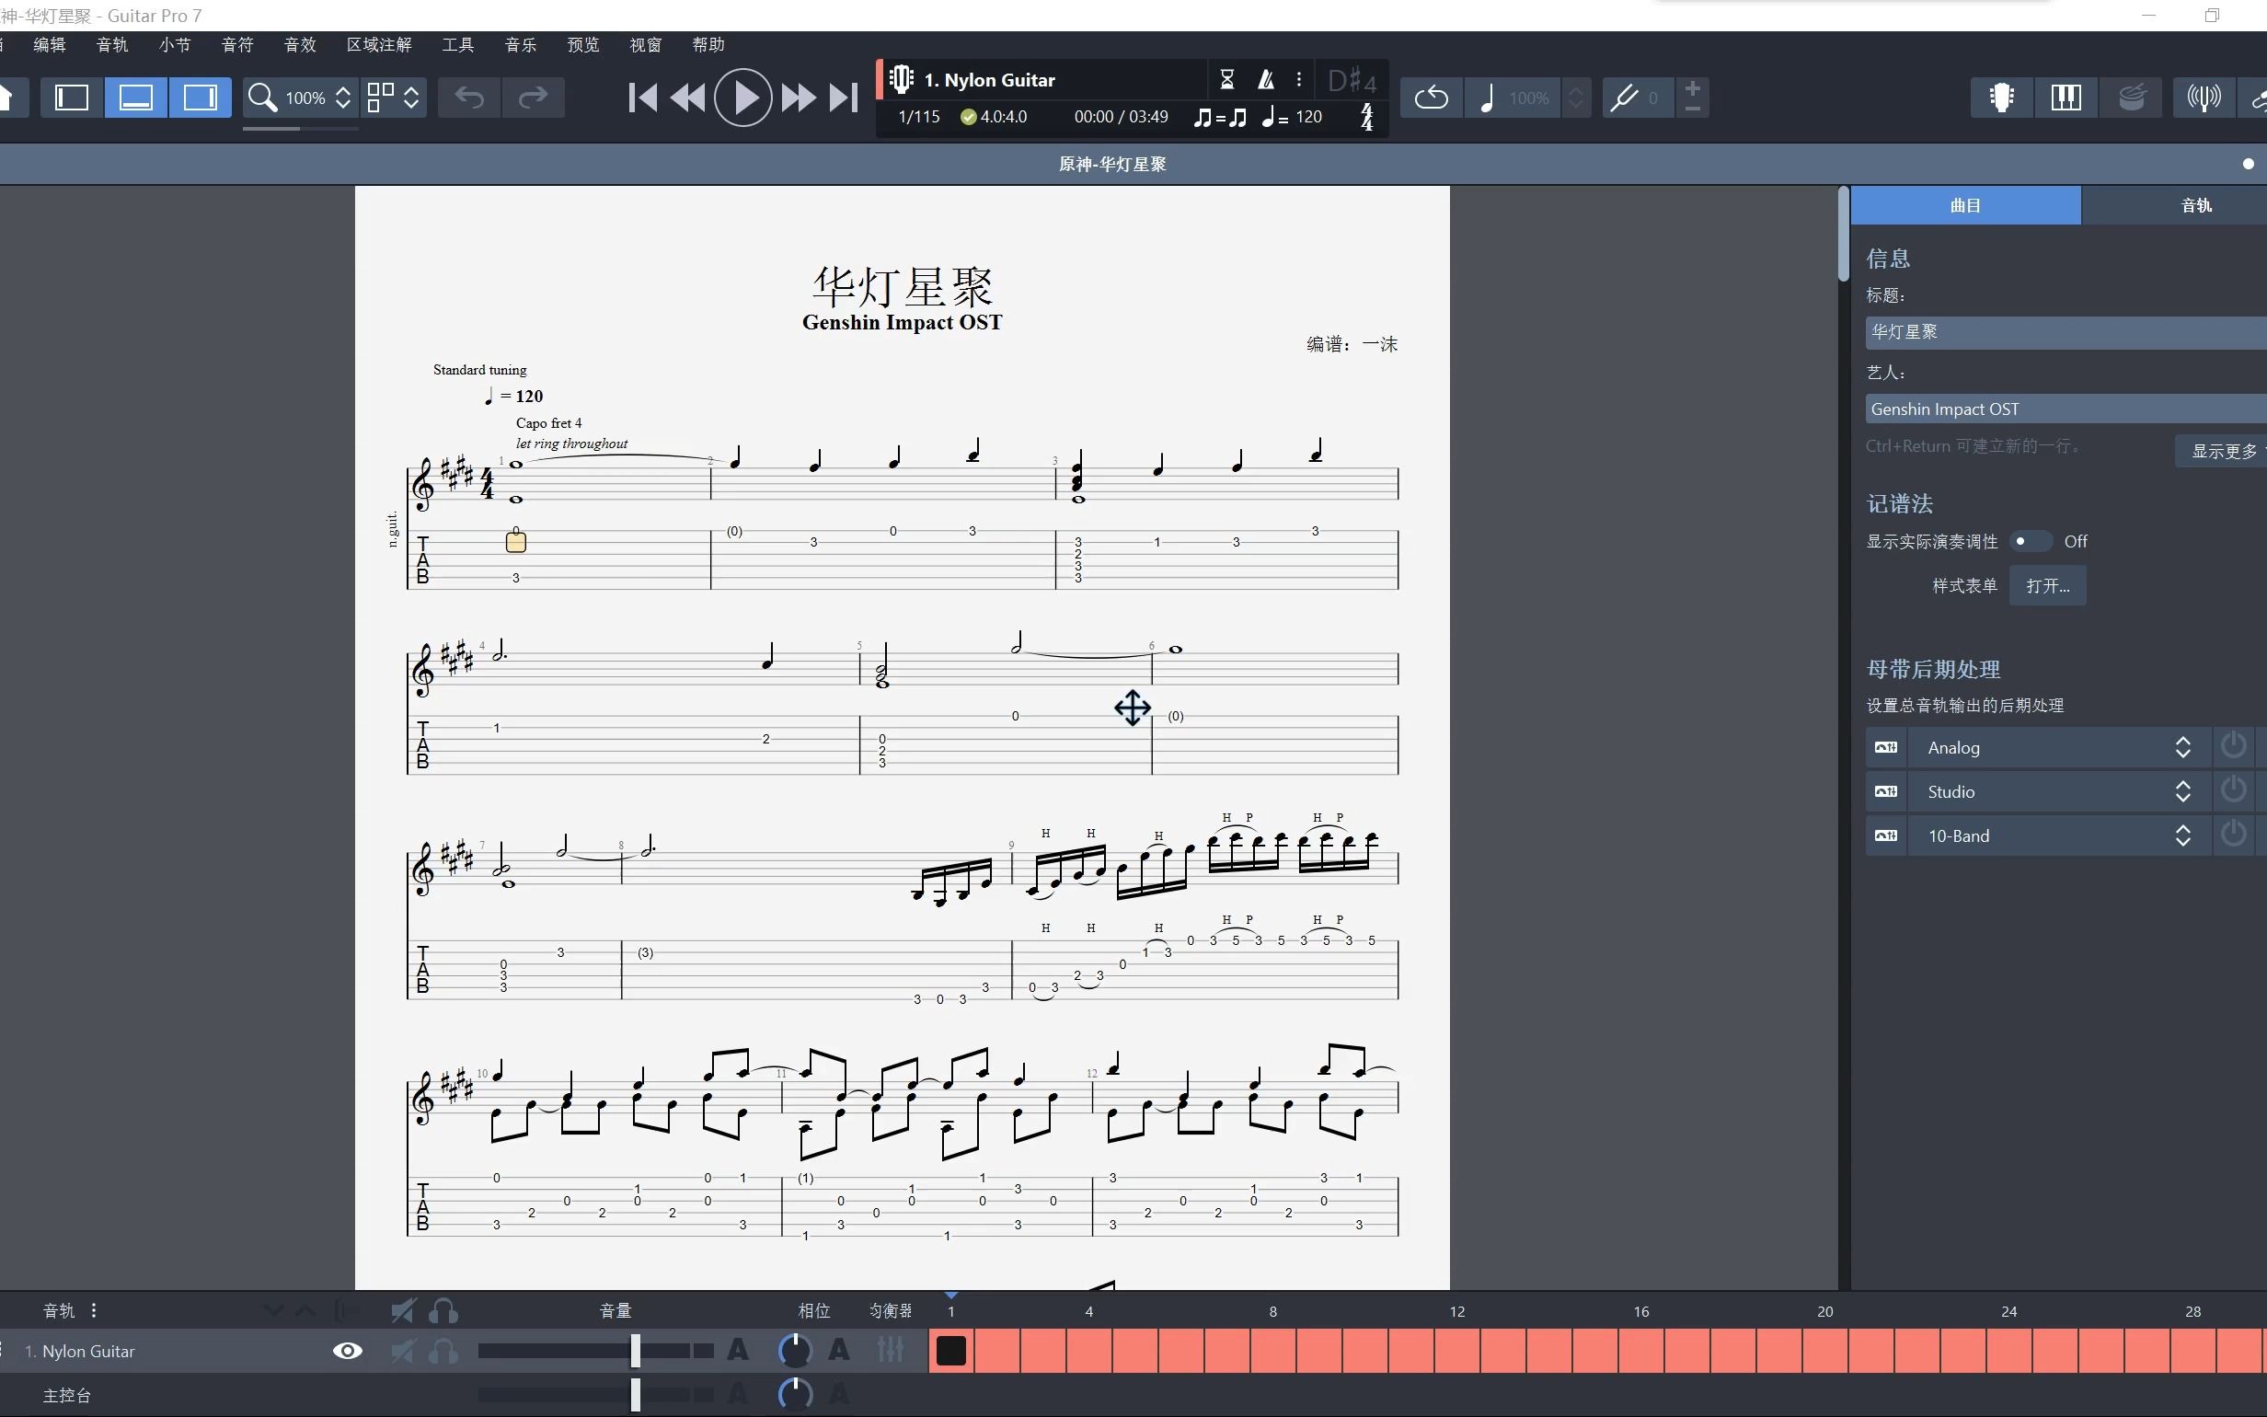Viewport: 2267px width, 1417px height.
Task: Toggle power for the Studio effect
Action: click(2233, 791)
